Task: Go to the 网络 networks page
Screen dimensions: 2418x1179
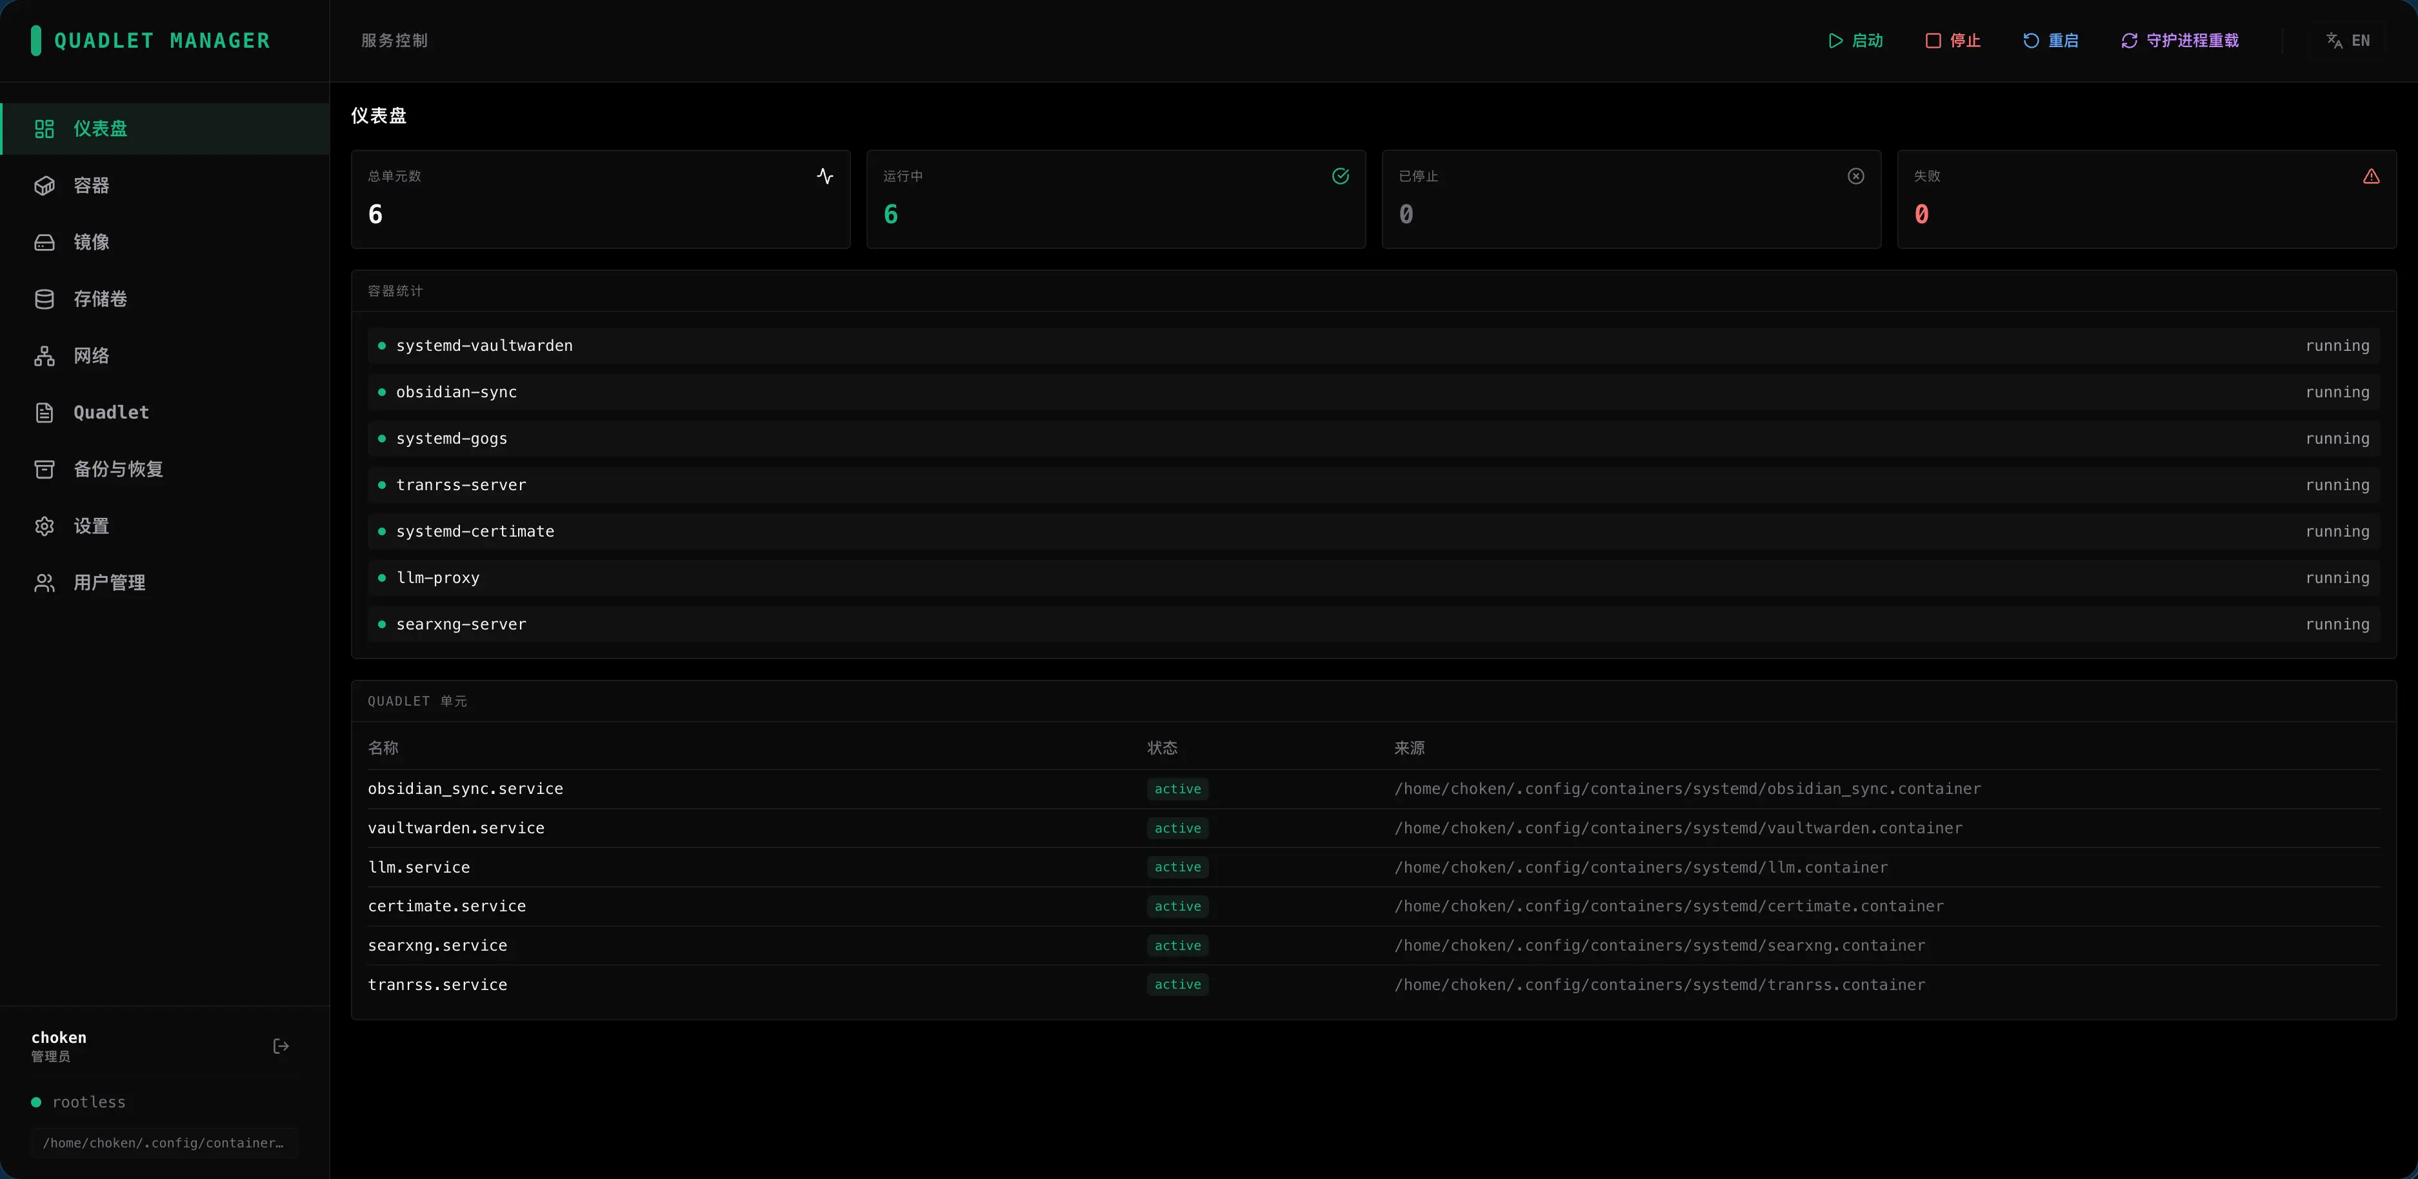Action: point(165,356)
